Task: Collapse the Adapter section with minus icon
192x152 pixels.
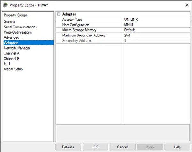Action: pos(59,14)
